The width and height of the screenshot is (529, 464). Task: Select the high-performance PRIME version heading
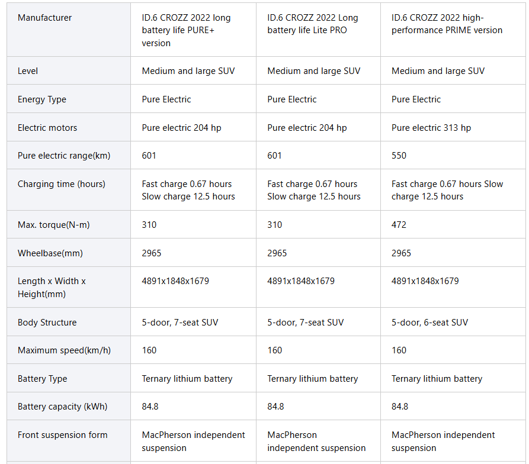click(x=447, y=24)
